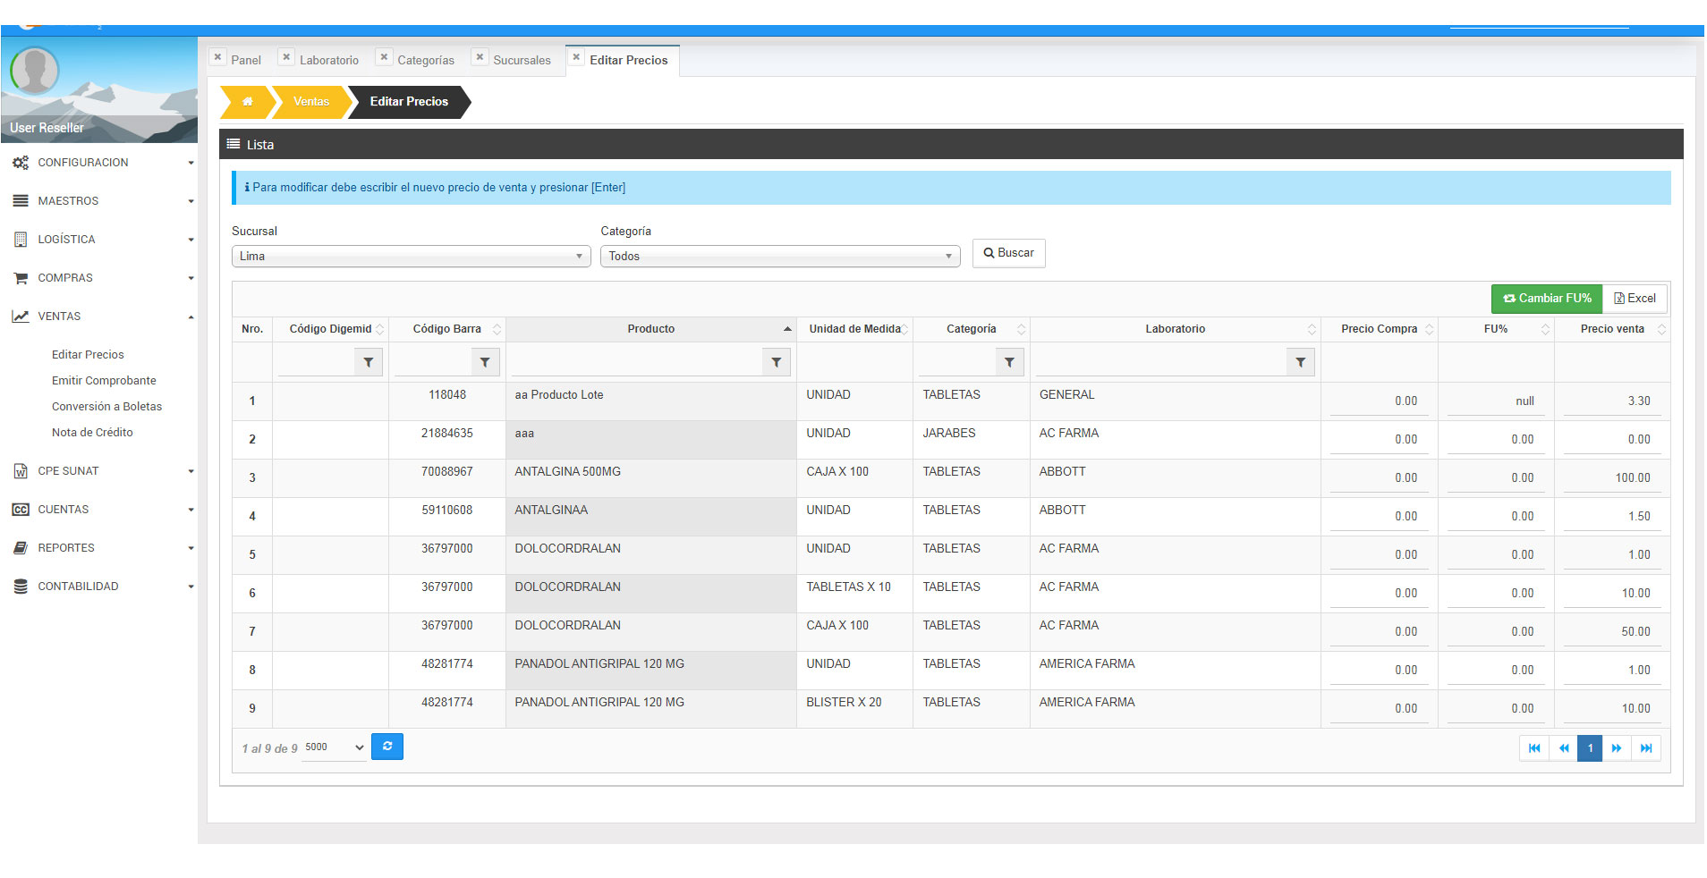This screenshot has height=878, width=1707.
Task: Open Editar Precios sidebar item
Action: click(88, 355)
